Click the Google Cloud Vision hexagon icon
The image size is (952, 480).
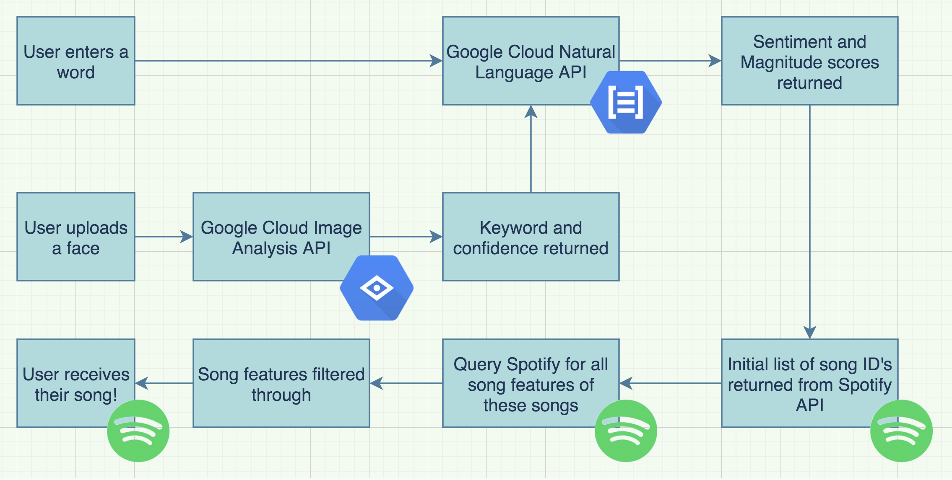pyautogui.click(x=377, y=288)
